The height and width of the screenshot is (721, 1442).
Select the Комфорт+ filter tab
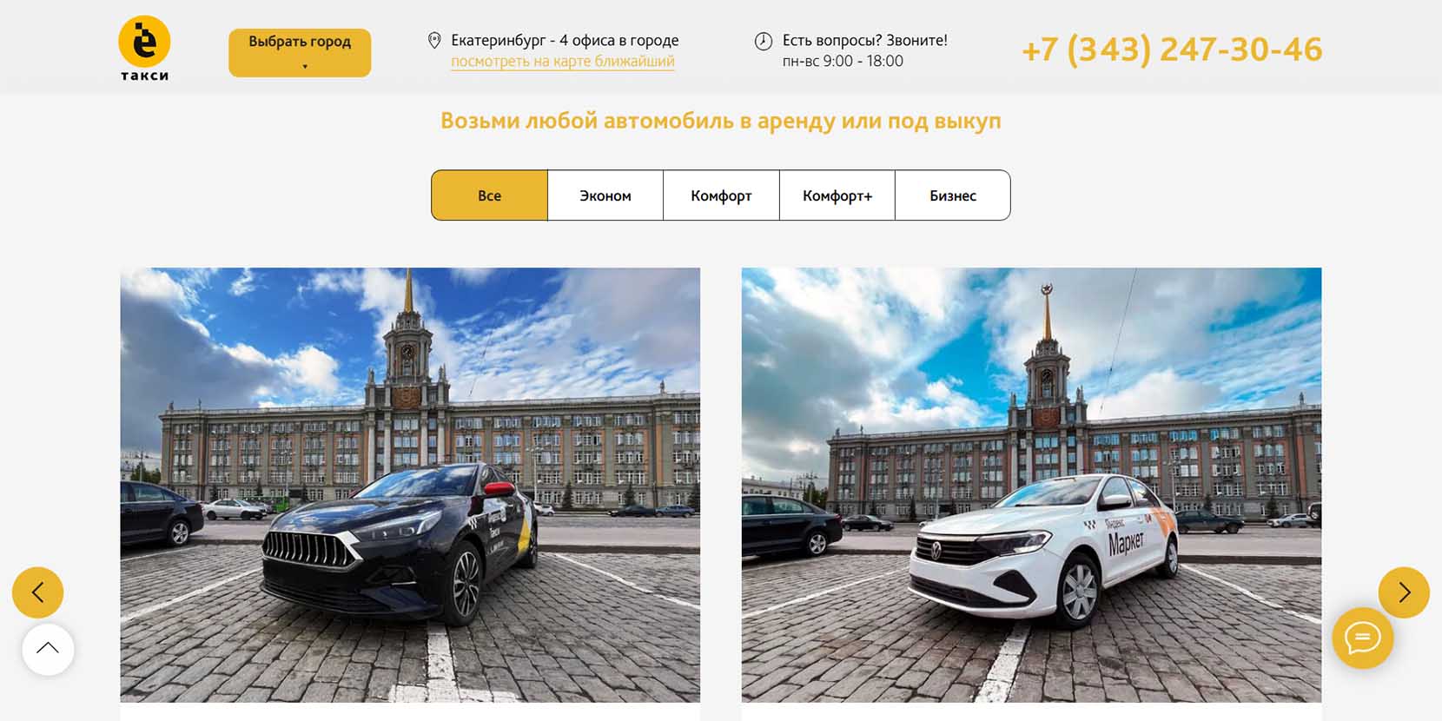tap(837, 195)
